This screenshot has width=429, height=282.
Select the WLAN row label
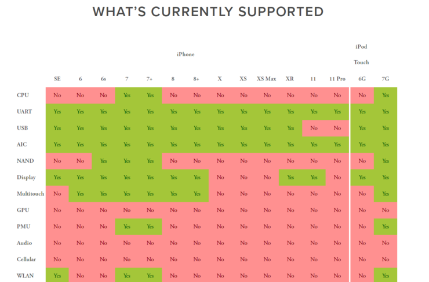25,276
